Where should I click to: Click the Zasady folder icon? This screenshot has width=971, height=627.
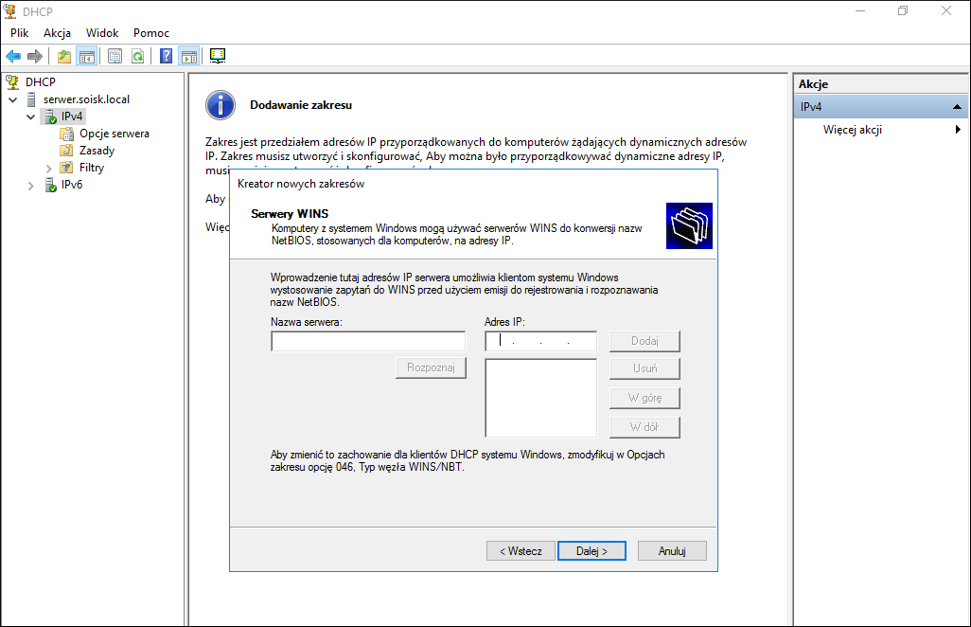click(x=67, y=151)
